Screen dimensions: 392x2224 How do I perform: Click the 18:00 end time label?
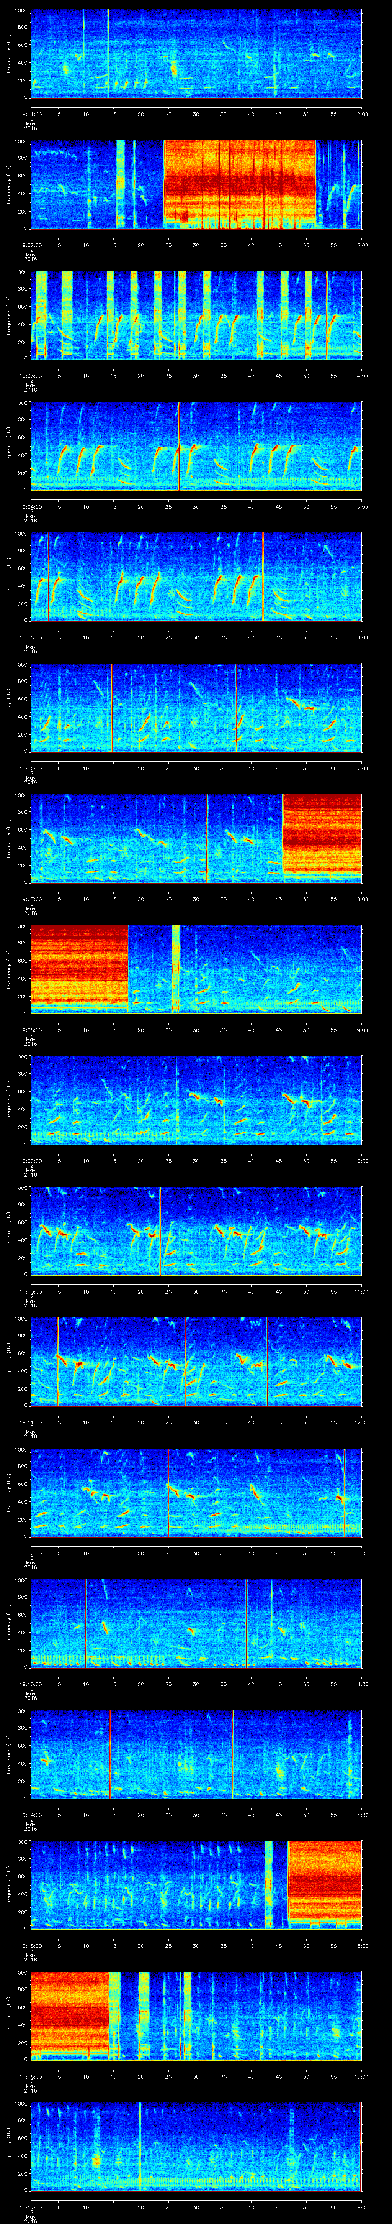point(361,2208)
